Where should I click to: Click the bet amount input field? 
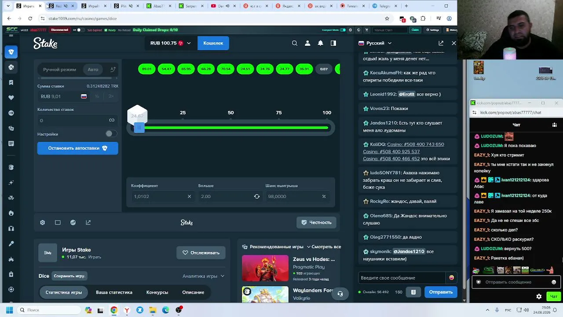pyautogui.click(x=64, y=96)
